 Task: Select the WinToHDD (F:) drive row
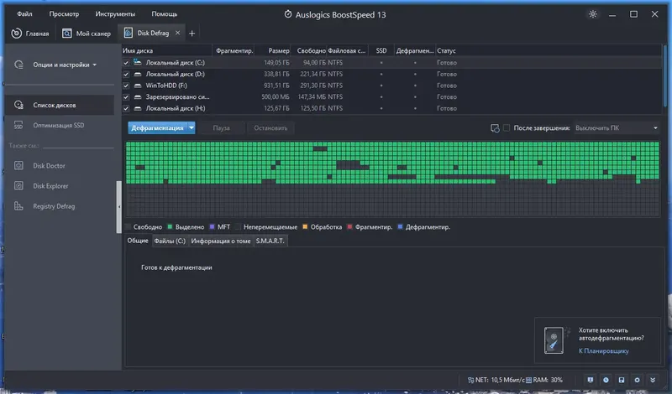point(391,86)
